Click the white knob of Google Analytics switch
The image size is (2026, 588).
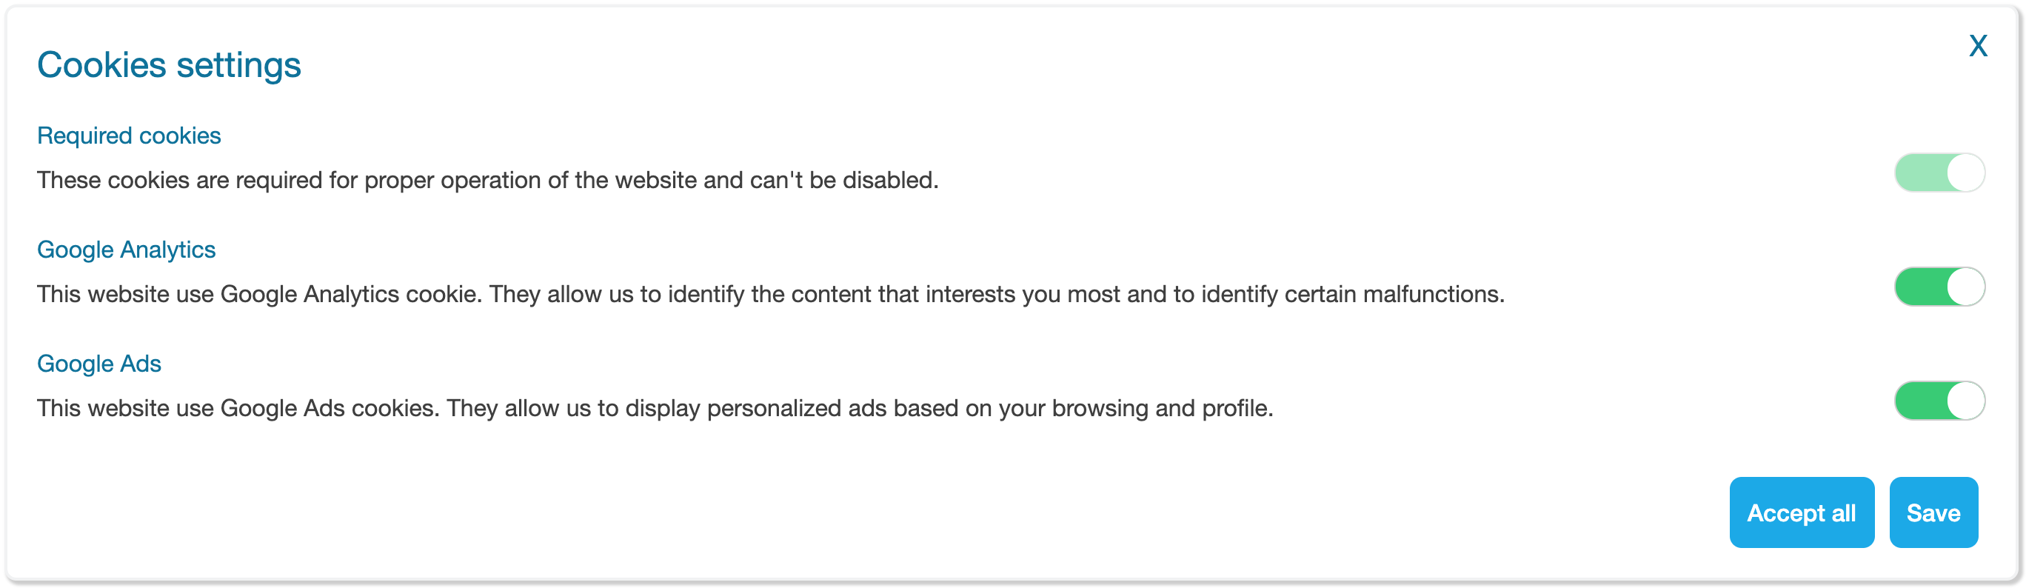click(1965, 287)
